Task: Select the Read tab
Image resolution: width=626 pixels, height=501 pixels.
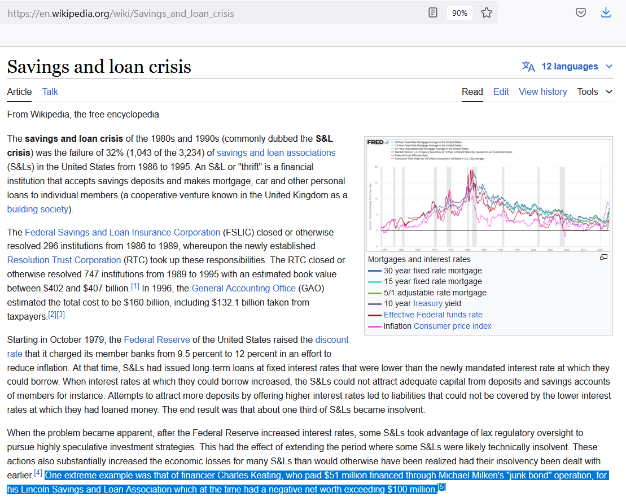Action: 472,92
